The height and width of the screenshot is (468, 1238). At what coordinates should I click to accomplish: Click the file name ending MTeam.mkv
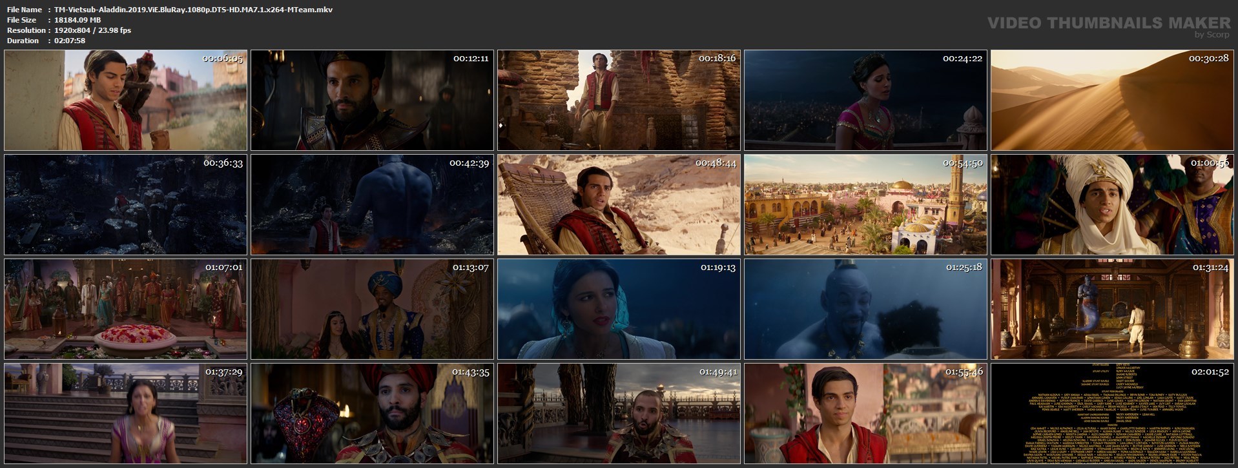tap(194, 10)
